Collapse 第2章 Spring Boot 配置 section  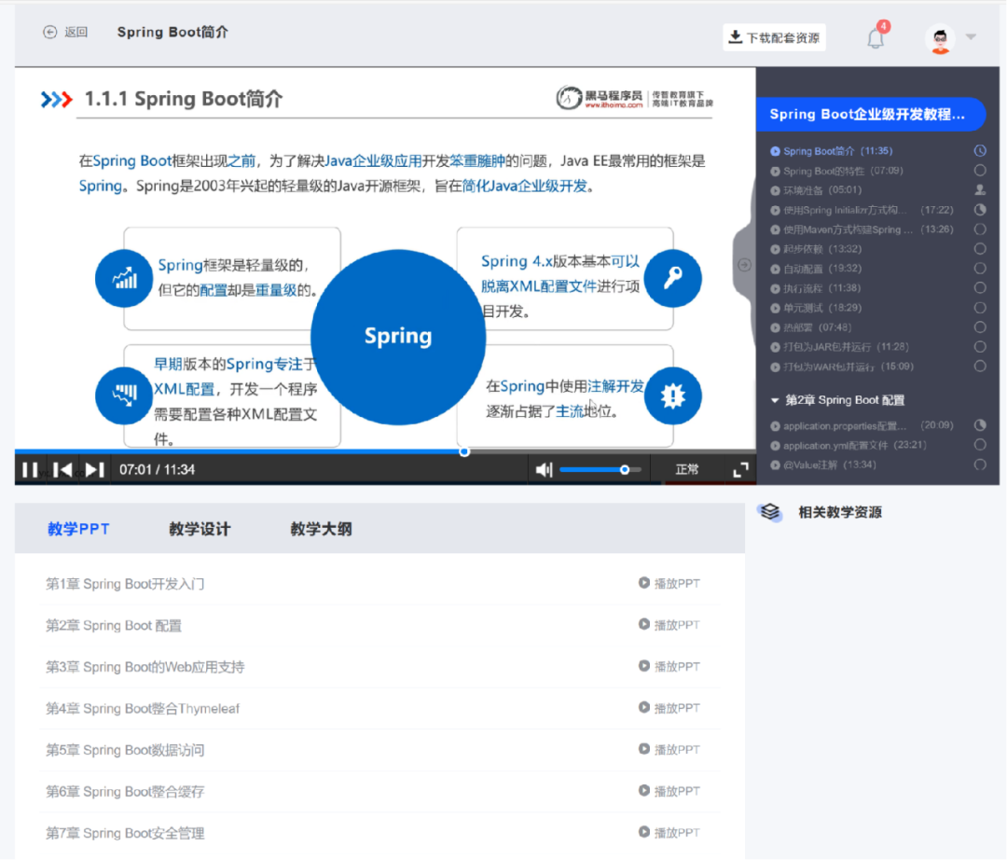pyautogui.click(x=775, y=400)
